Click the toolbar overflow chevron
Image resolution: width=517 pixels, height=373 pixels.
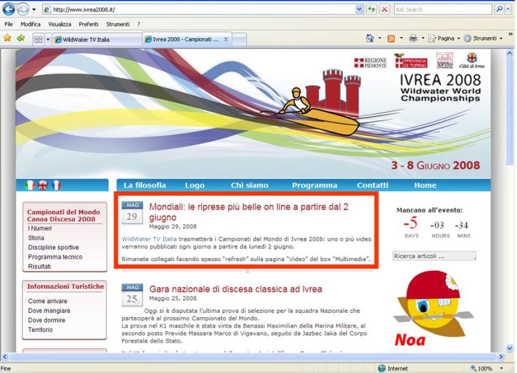pyautogui.click(x=510, y=34)
